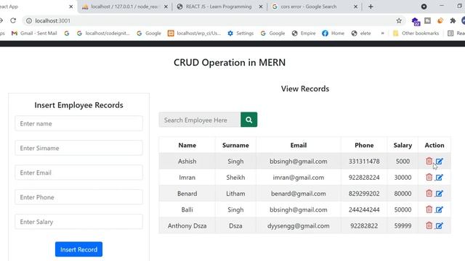
Task: Select the benard@gmail.com email cell
Action: [299, 194]
